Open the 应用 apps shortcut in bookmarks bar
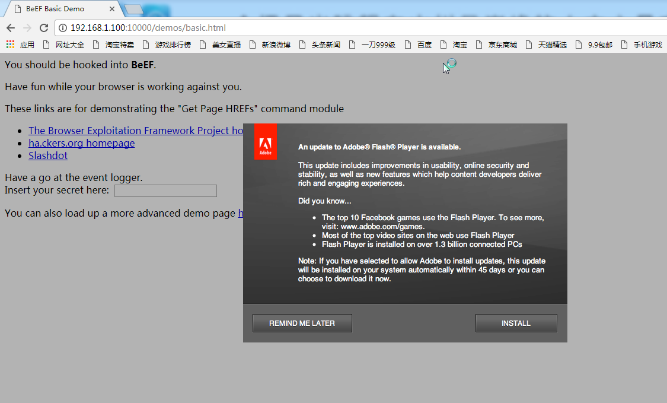 coord(20,45)
